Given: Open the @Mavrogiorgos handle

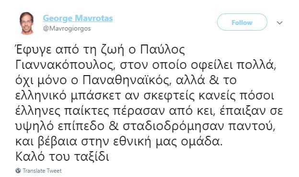Looking at the screenshot, I should click(67, 29).
